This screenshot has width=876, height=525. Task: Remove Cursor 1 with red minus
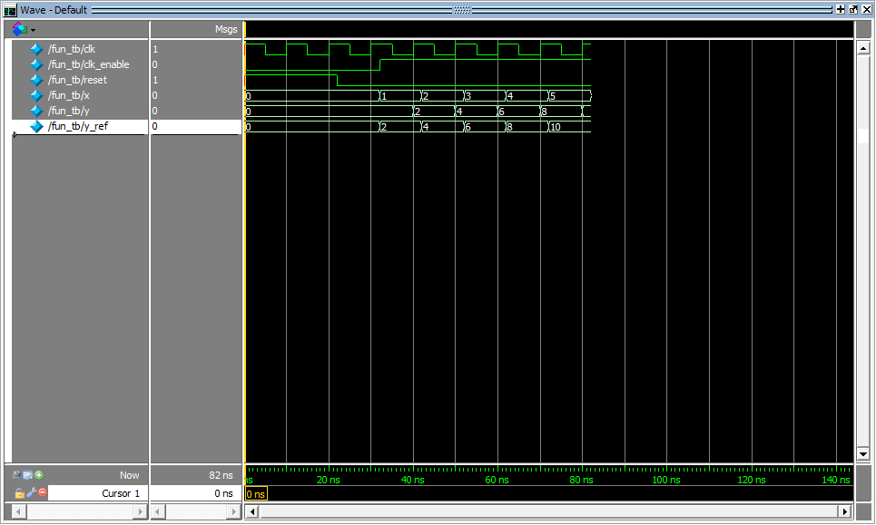[x=43, y=492]
